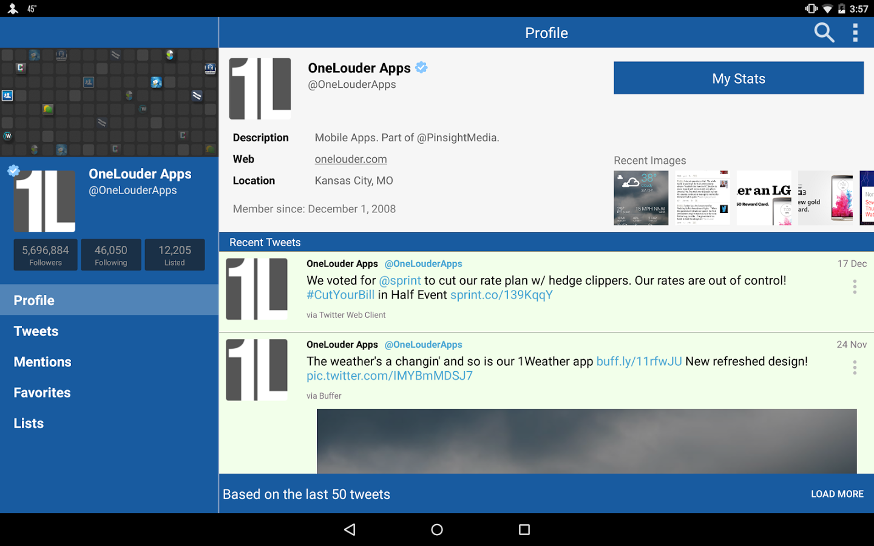Tap the 5,696,884 Followers counter

pos(45,254)
